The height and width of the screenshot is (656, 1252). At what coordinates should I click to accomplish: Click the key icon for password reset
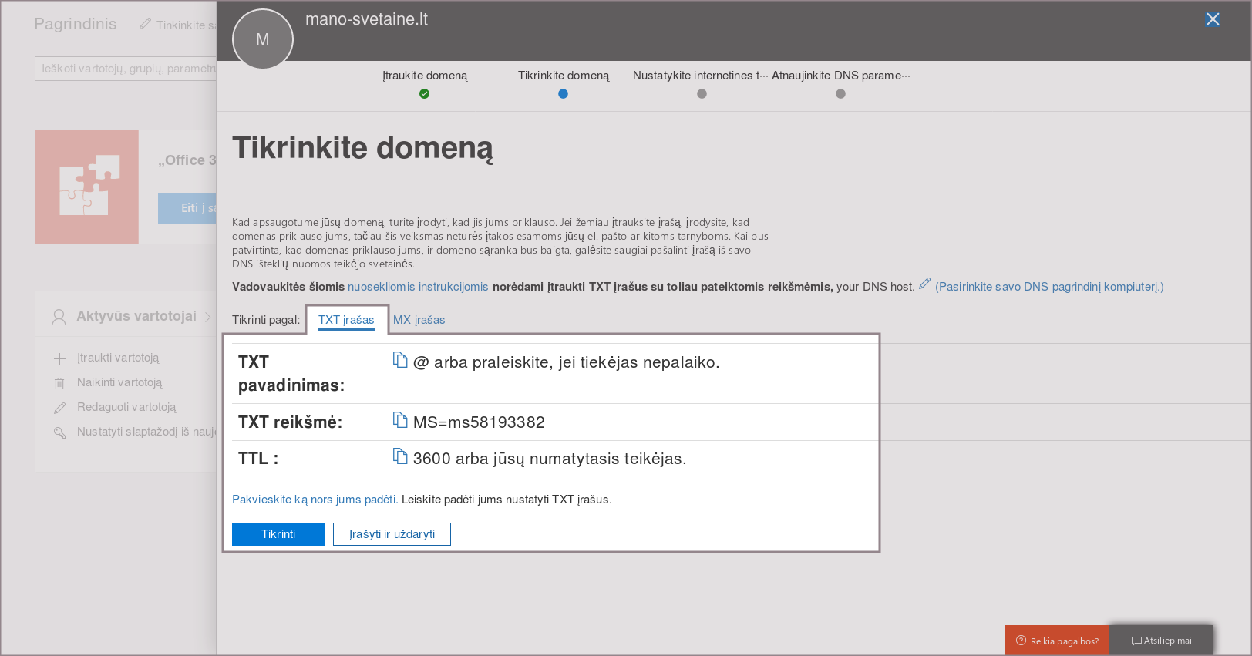click(59, 432)
